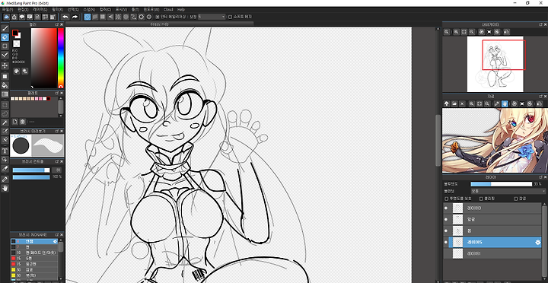Screen dimensions: 548x283
Task: Show the bottom layer via visibility toggle
Action: pos(446,253)
